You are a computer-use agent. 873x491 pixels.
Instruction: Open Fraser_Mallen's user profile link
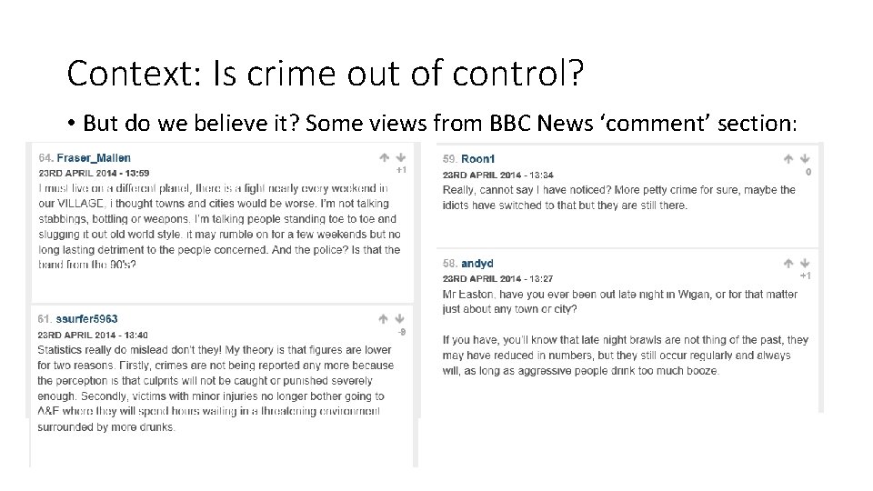95,158
